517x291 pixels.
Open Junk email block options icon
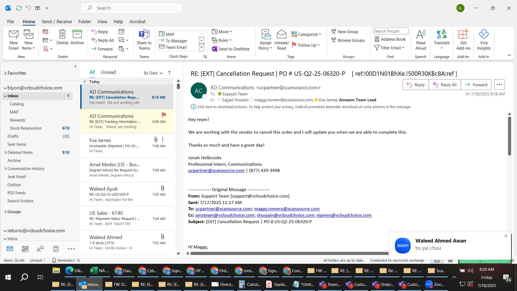[x=47, y=49]
